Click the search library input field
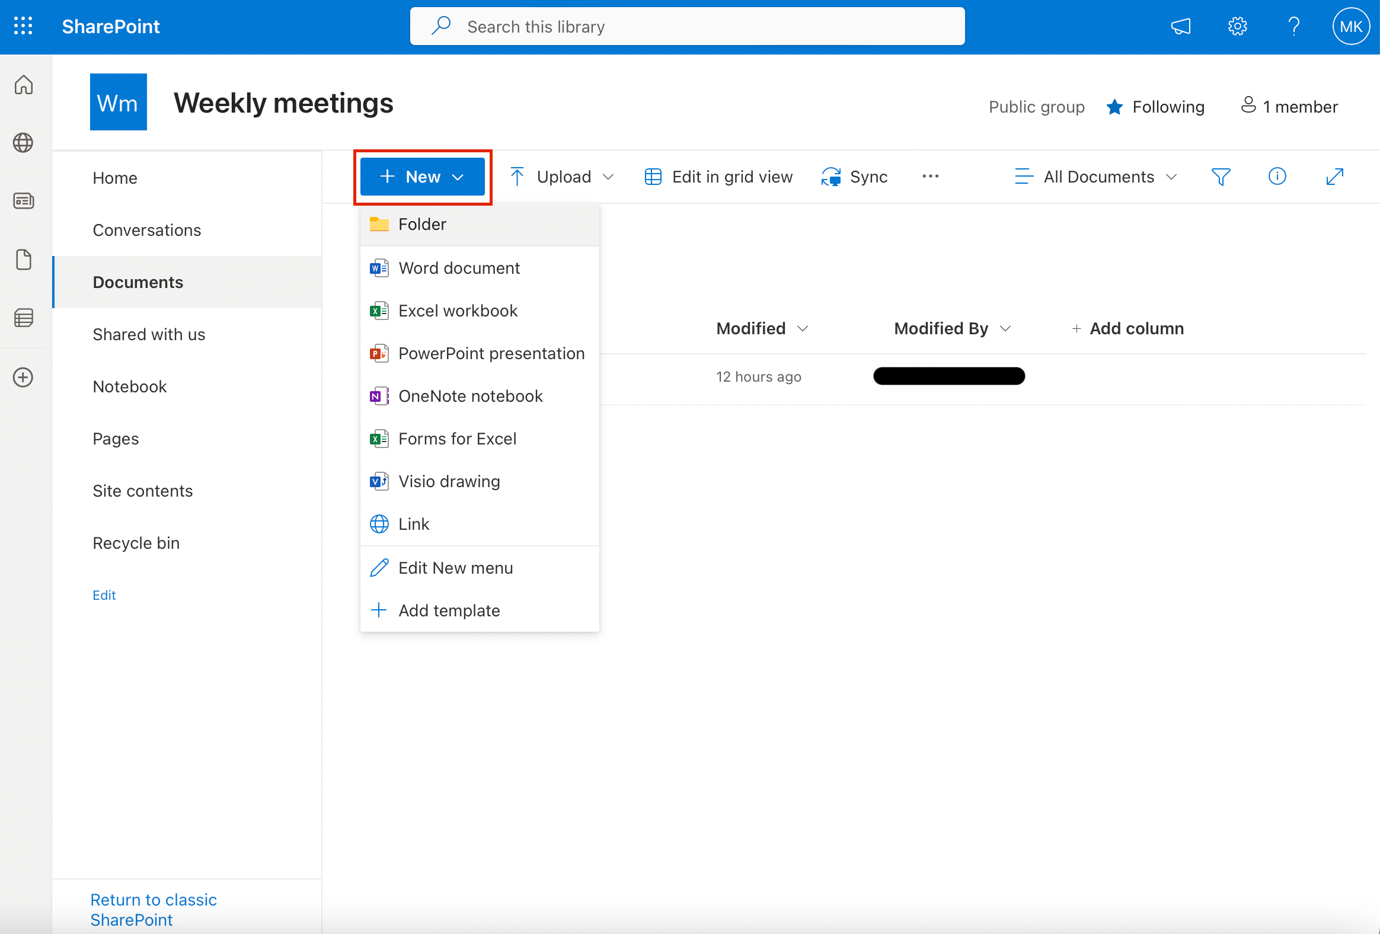This screenshot has height=934, width=1380. coord(689,26)
